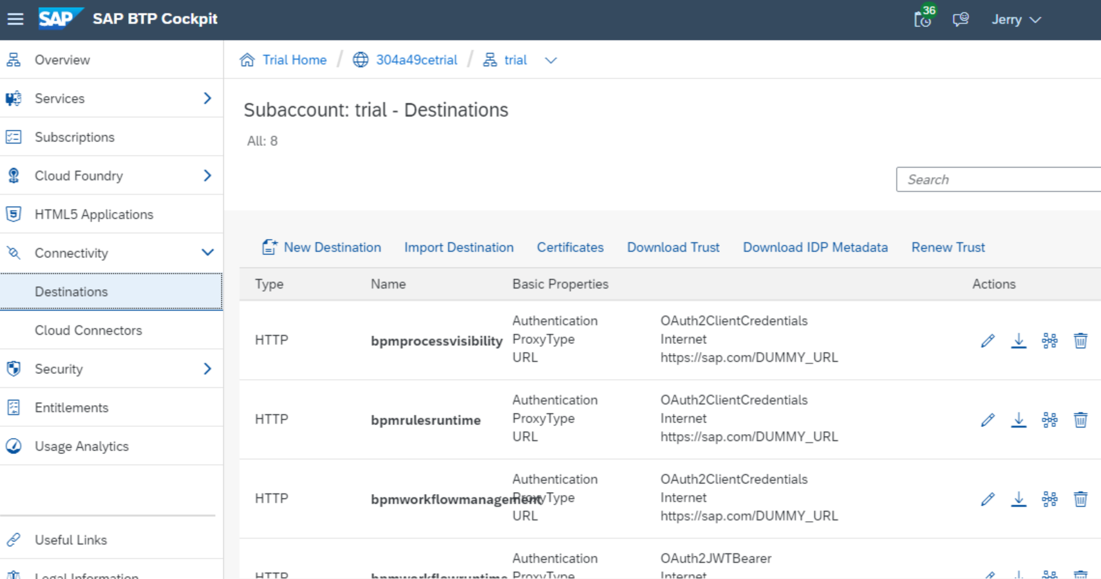Screen dimensions: 1101x579
Task: Open the hamburger navigation menu
Action: tap(15, 19)
